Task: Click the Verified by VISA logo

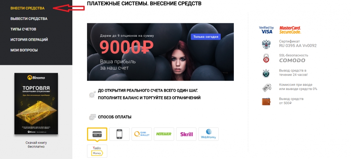Action: click(x=266, y=30)
